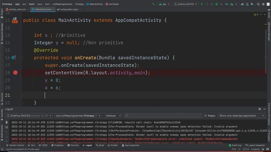
Task: Clear logcat with the trash icon
Action: coord(7,122)
